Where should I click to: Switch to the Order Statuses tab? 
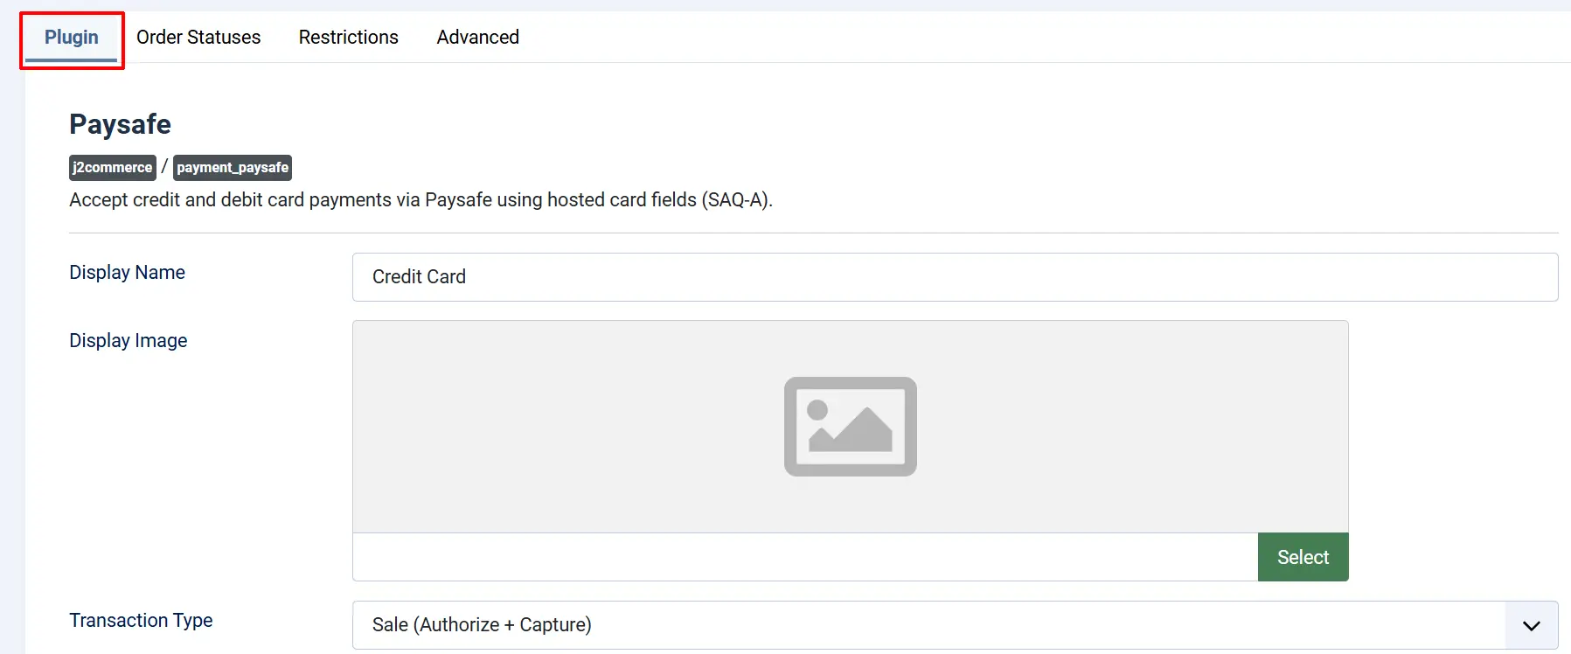coord(198,37)
